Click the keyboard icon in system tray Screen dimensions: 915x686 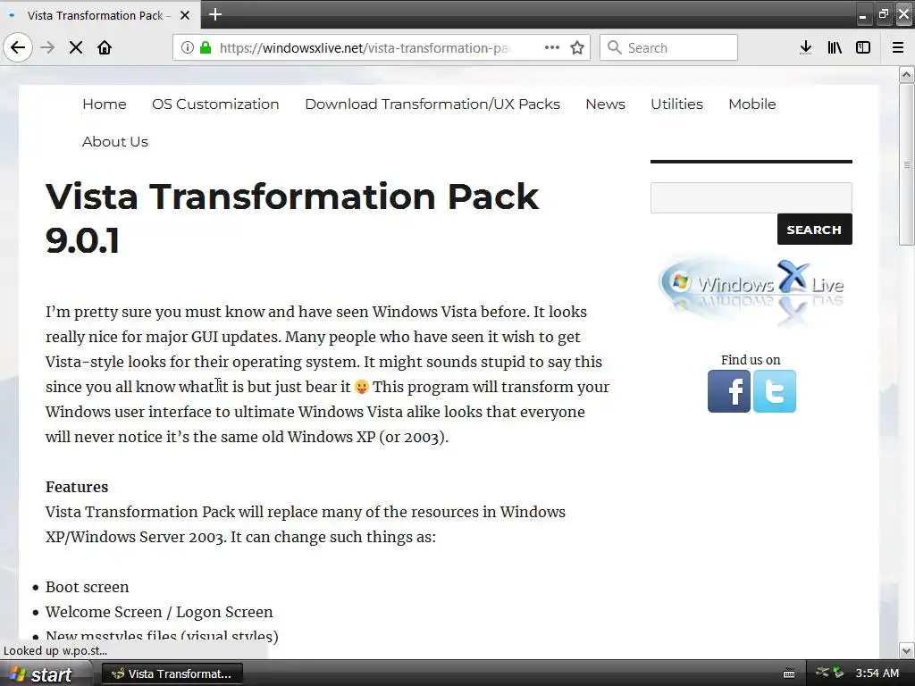(x=789, y=673)
